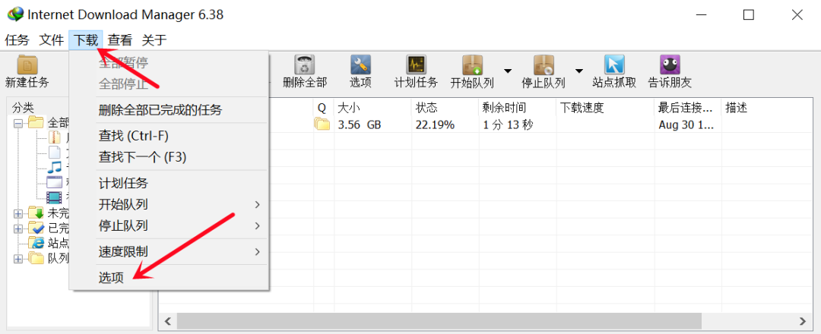Viewport: 821px width, 334px height.
Task: Open the 计划任务 scheduler icon
Action: 416,65
